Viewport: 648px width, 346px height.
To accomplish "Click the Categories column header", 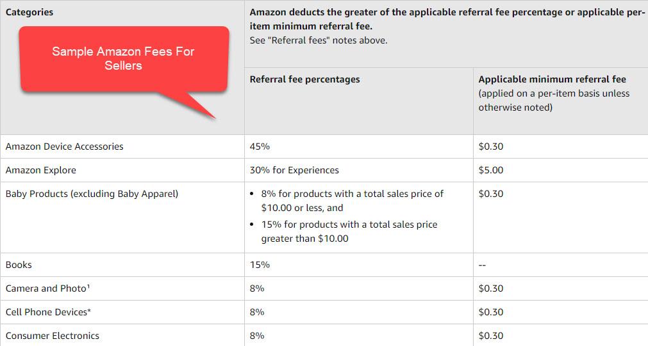I will [x=29, y=12].
